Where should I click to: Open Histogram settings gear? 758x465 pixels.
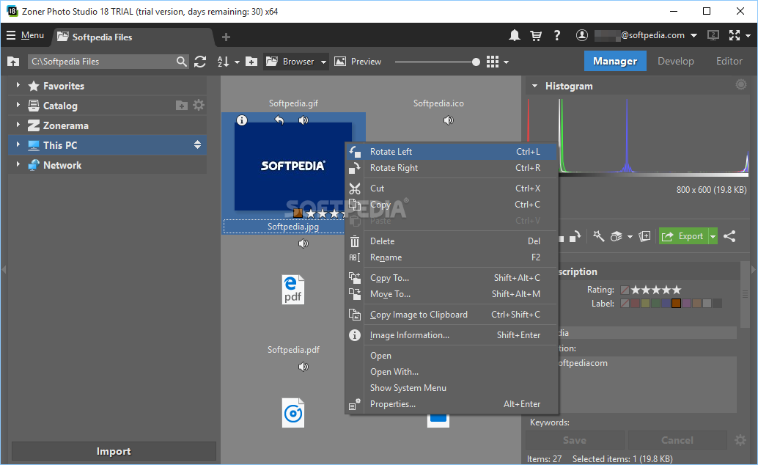(x=741, y=84)
